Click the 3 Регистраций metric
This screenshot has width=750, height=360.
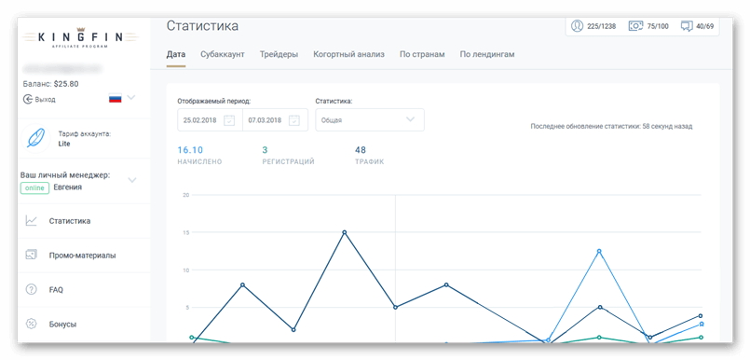[x=288, y=156]
